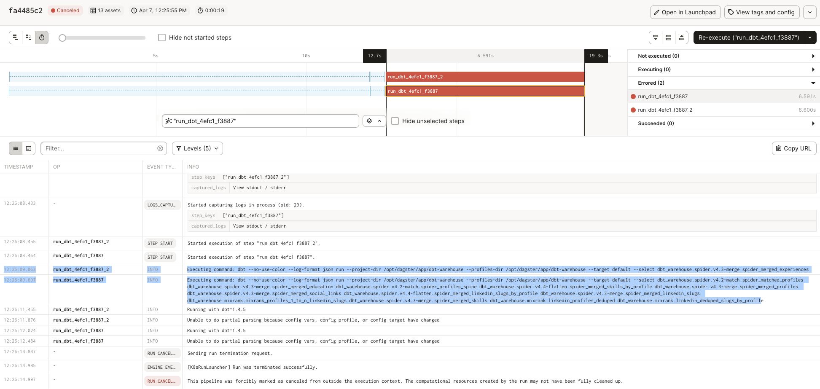Click the Apr 7, 12:25:55 PM start time
Viewport: 820px width, 389px height.
[159, 11]
